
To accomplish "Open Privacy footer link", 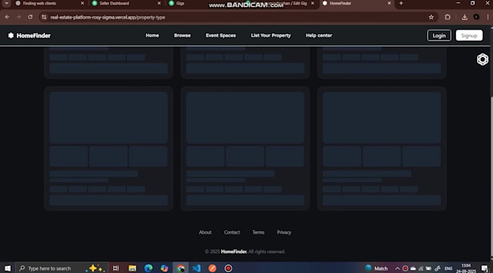I will coord(284,232).
